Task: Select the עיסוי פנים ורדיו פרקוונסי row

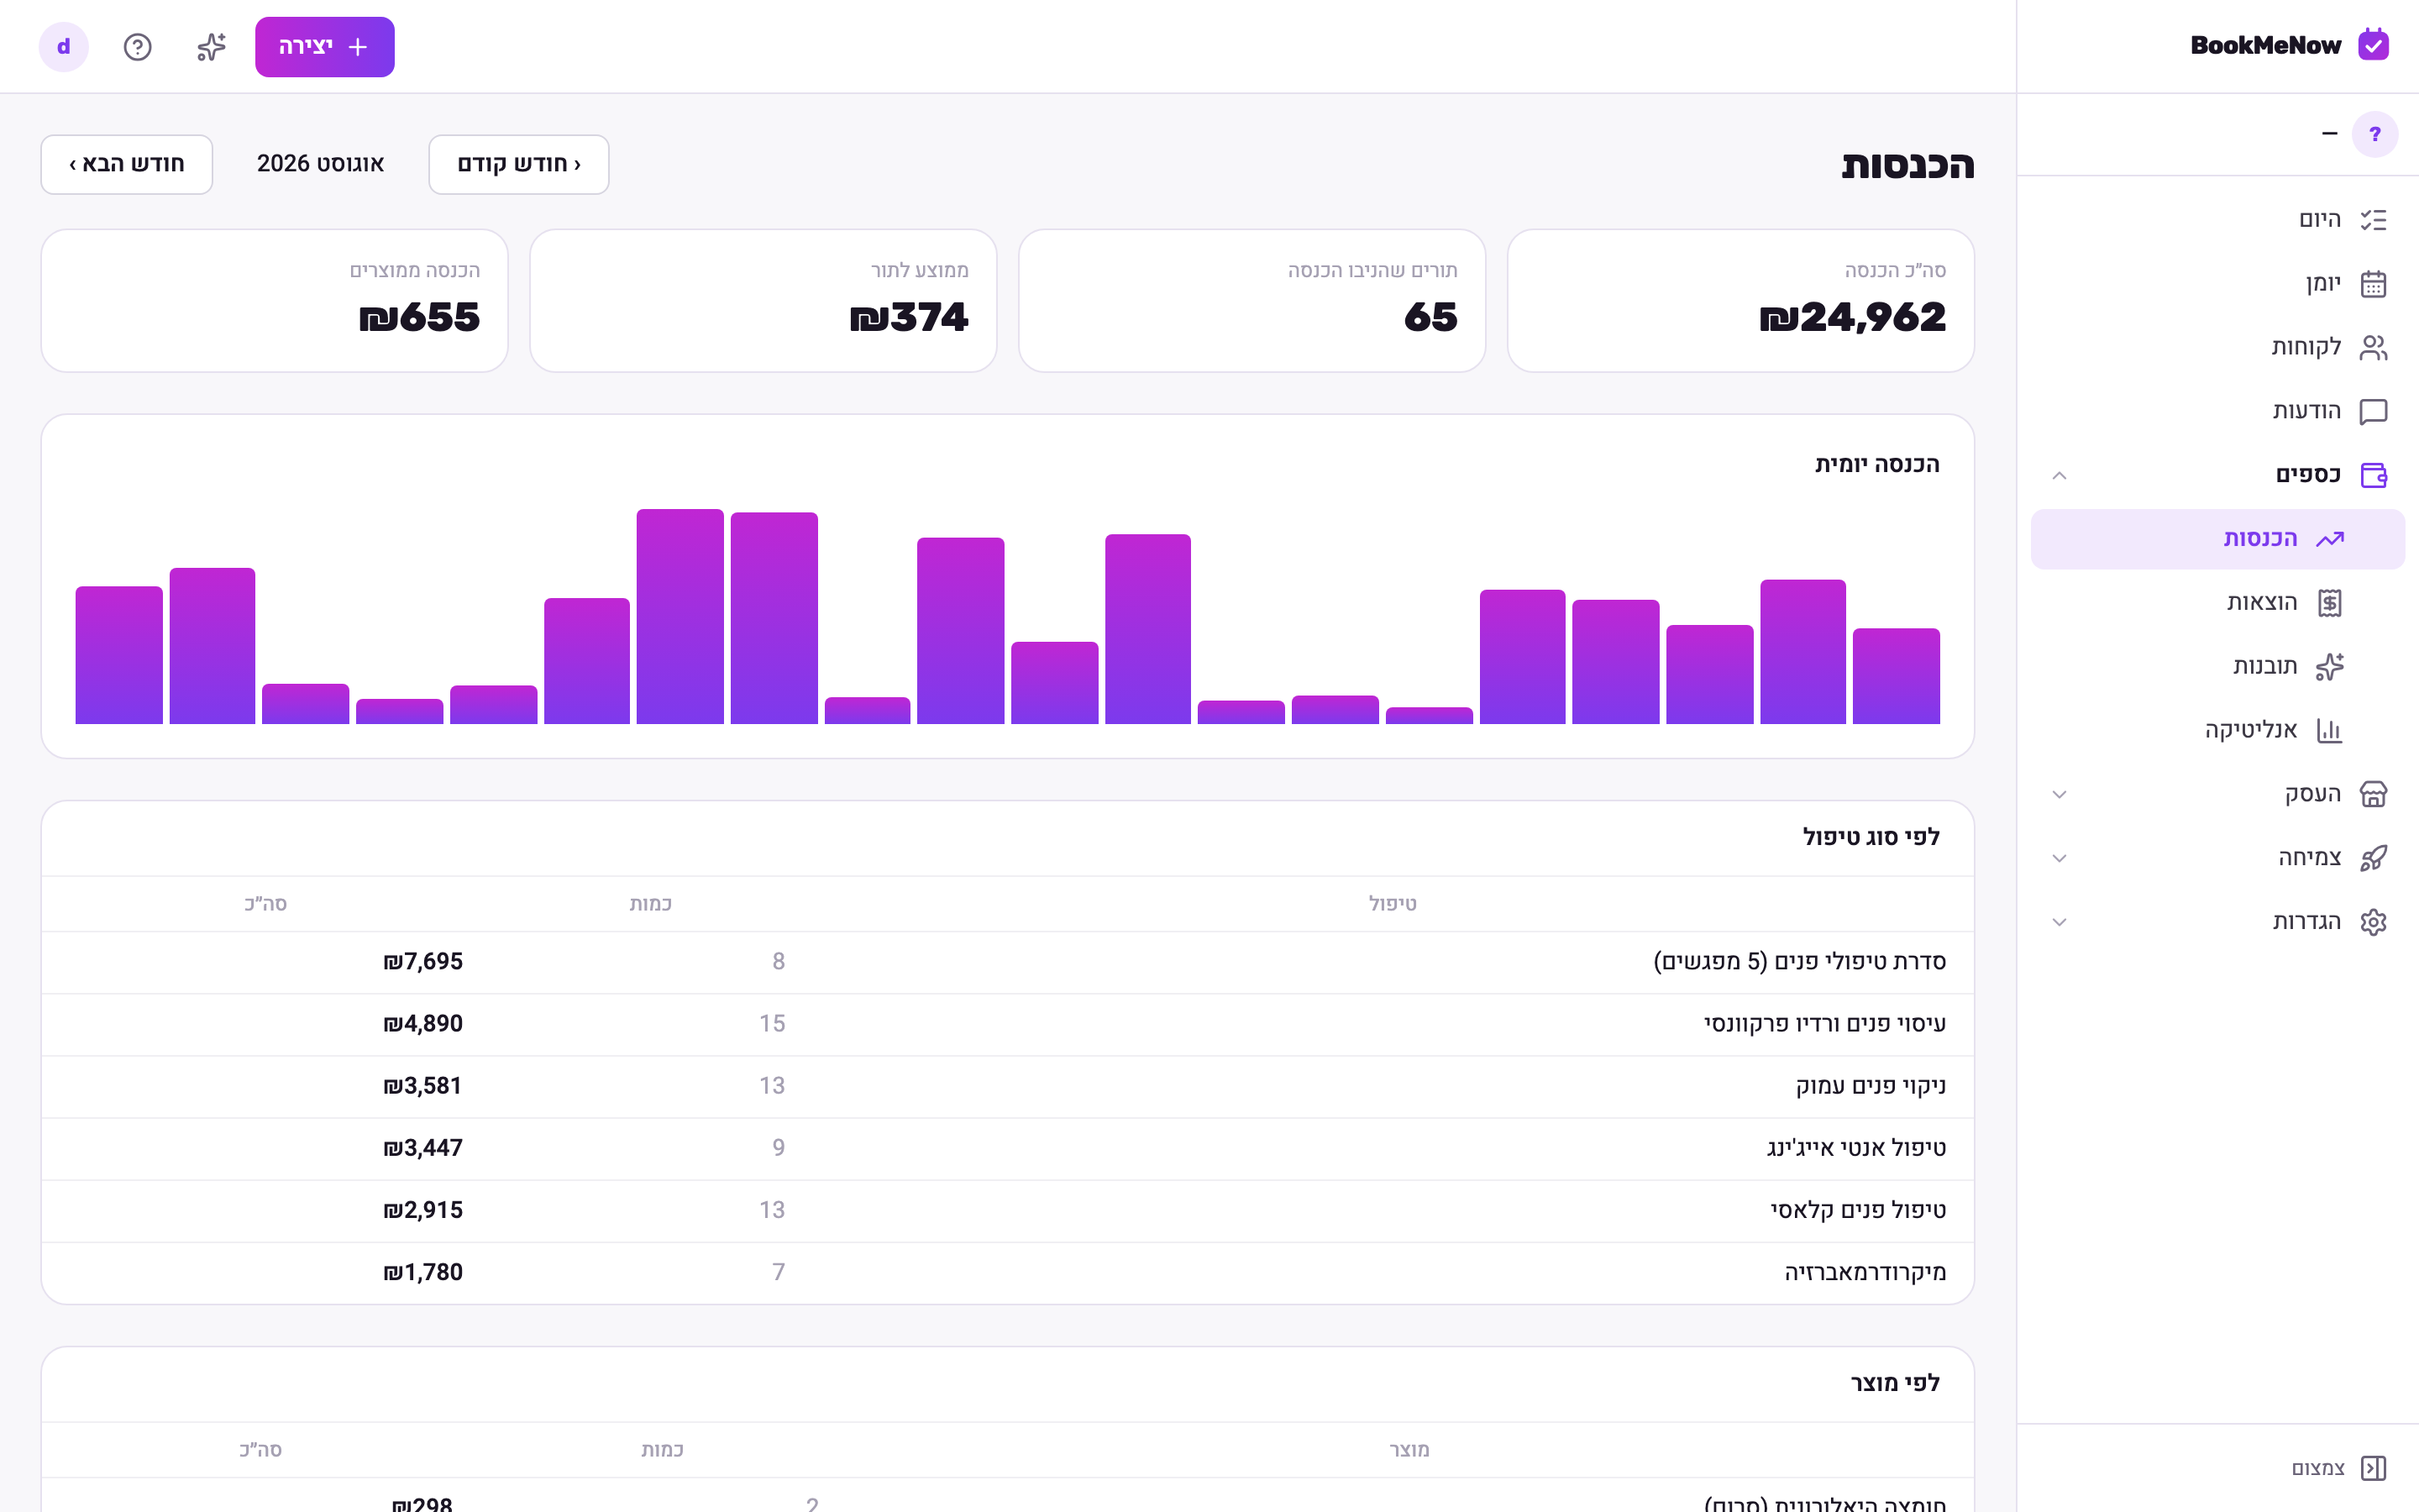Action: tap(1008, 1024)
